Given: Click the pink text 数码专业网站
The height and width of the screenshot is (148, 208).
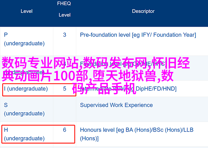Looking at the screenshot, I should point(40,63).
